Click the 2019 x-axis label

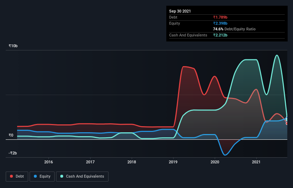click(x=173, y=162)
